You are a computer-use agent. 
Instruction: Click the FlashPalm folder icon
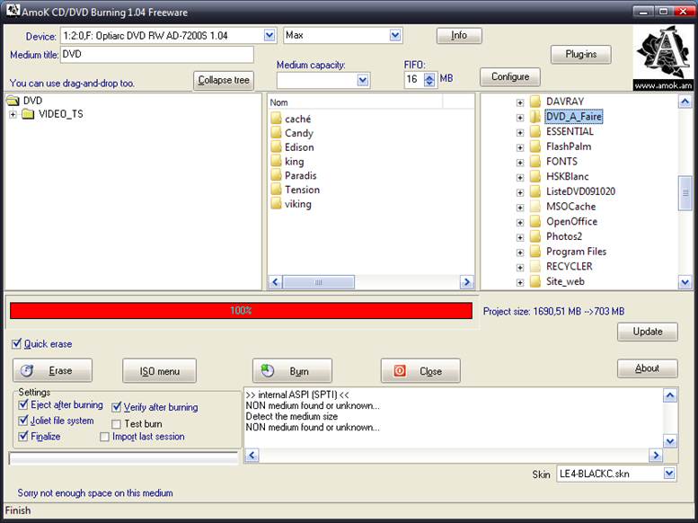coord(535,146)
